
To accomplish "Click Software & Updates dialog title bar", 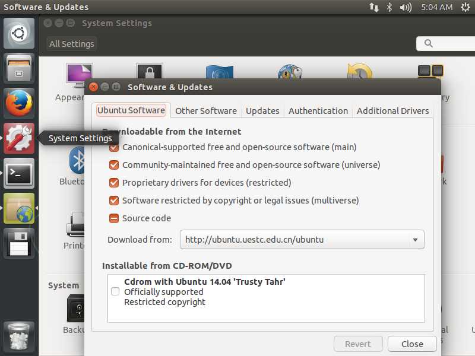I will click(x=262, y=87).
